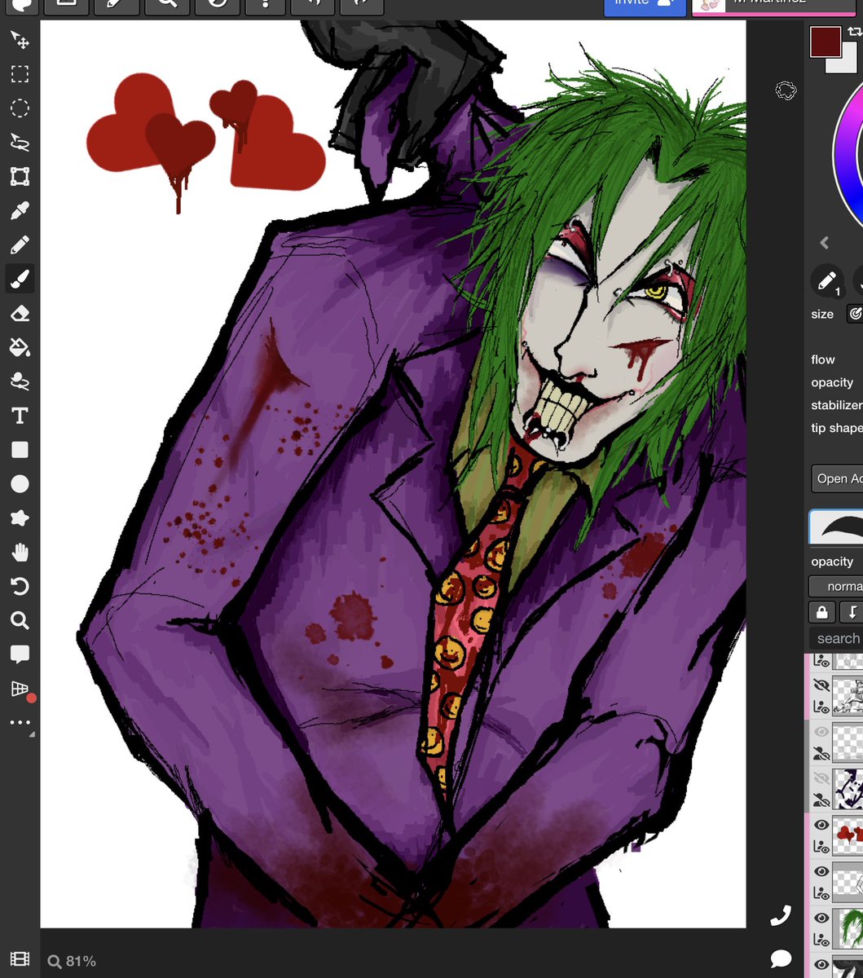The image size is (863, 978).
Task: Hide the red hearts layer
Action: tap(821, 826)
